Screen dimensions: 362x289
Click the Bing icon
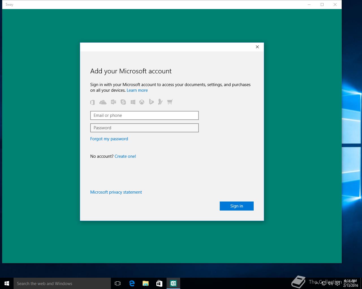pyautogui.click(x=151, y=102)
